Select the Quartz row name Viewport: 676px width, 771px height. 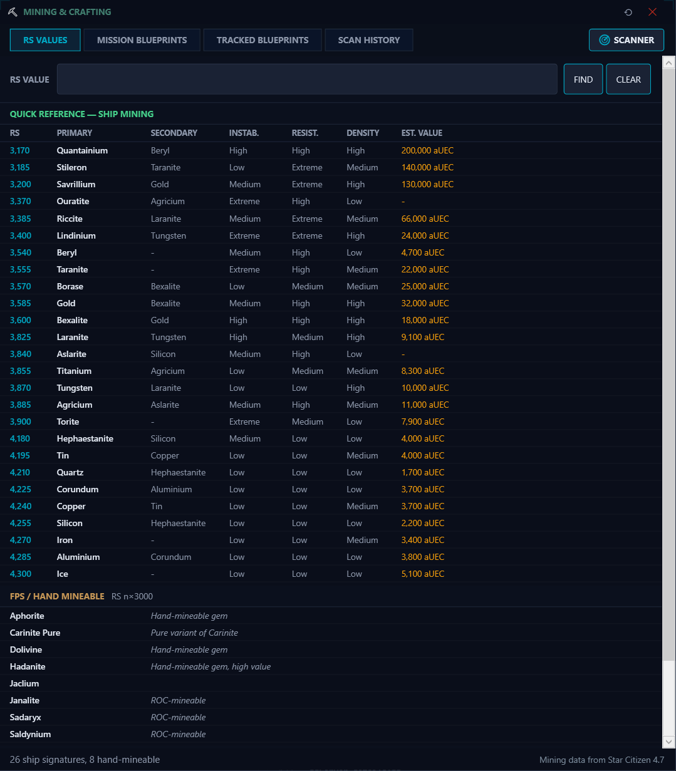coord(70,472)
